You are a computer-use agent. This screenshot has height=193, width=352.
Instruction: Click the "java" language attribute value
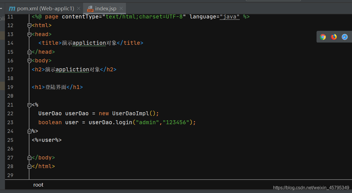pos(230,17)
